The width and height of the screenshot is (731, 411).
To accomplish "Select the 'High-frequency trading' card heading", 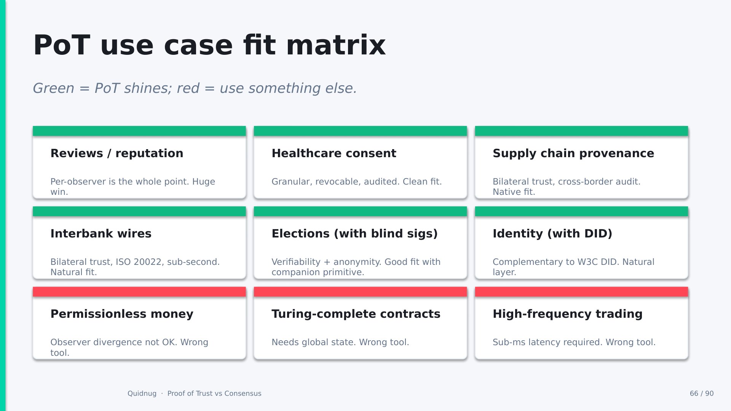I will 568,314.
